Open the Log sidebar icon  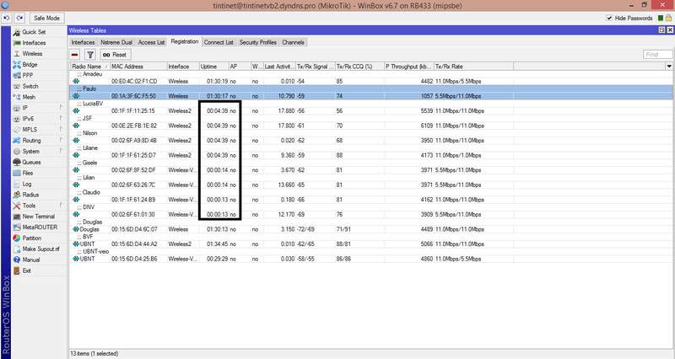[17, 184]
